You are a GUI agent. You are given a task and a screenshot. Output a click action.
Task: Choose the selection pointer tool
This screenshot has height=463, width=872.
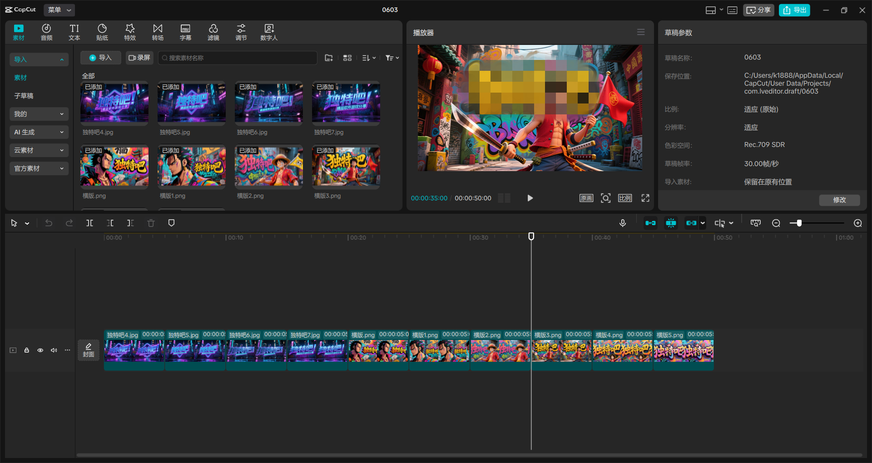[x=14, y=223]
